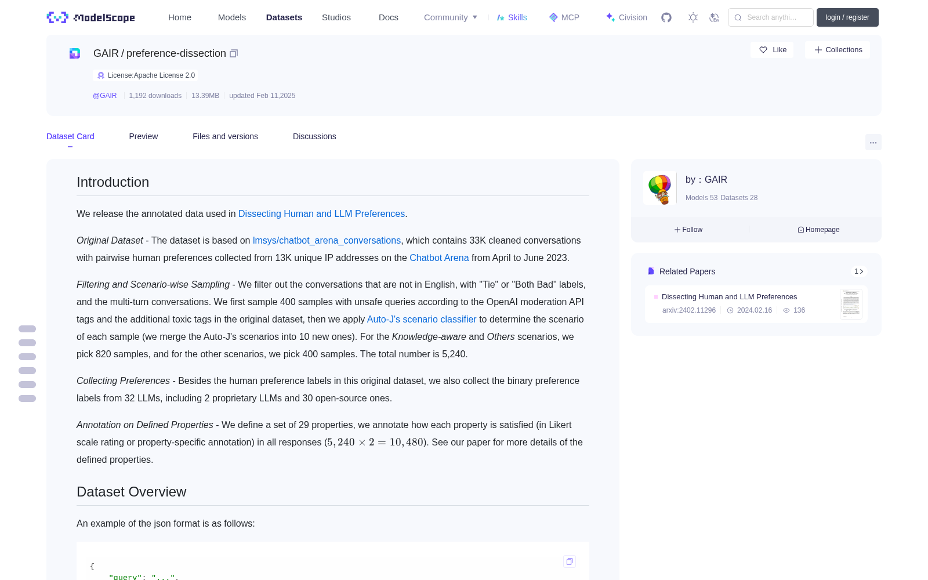928x580 pixels.
Task: Select the 'Models 53' count text
Action: [701, 198]
